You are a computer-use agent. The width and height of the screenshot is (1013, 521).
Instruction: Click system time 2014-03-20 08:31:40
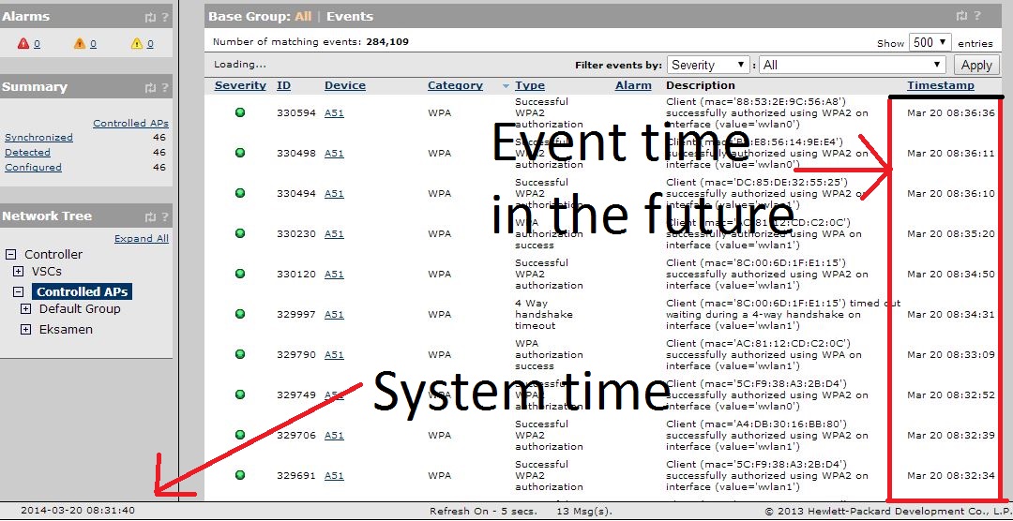78,510
